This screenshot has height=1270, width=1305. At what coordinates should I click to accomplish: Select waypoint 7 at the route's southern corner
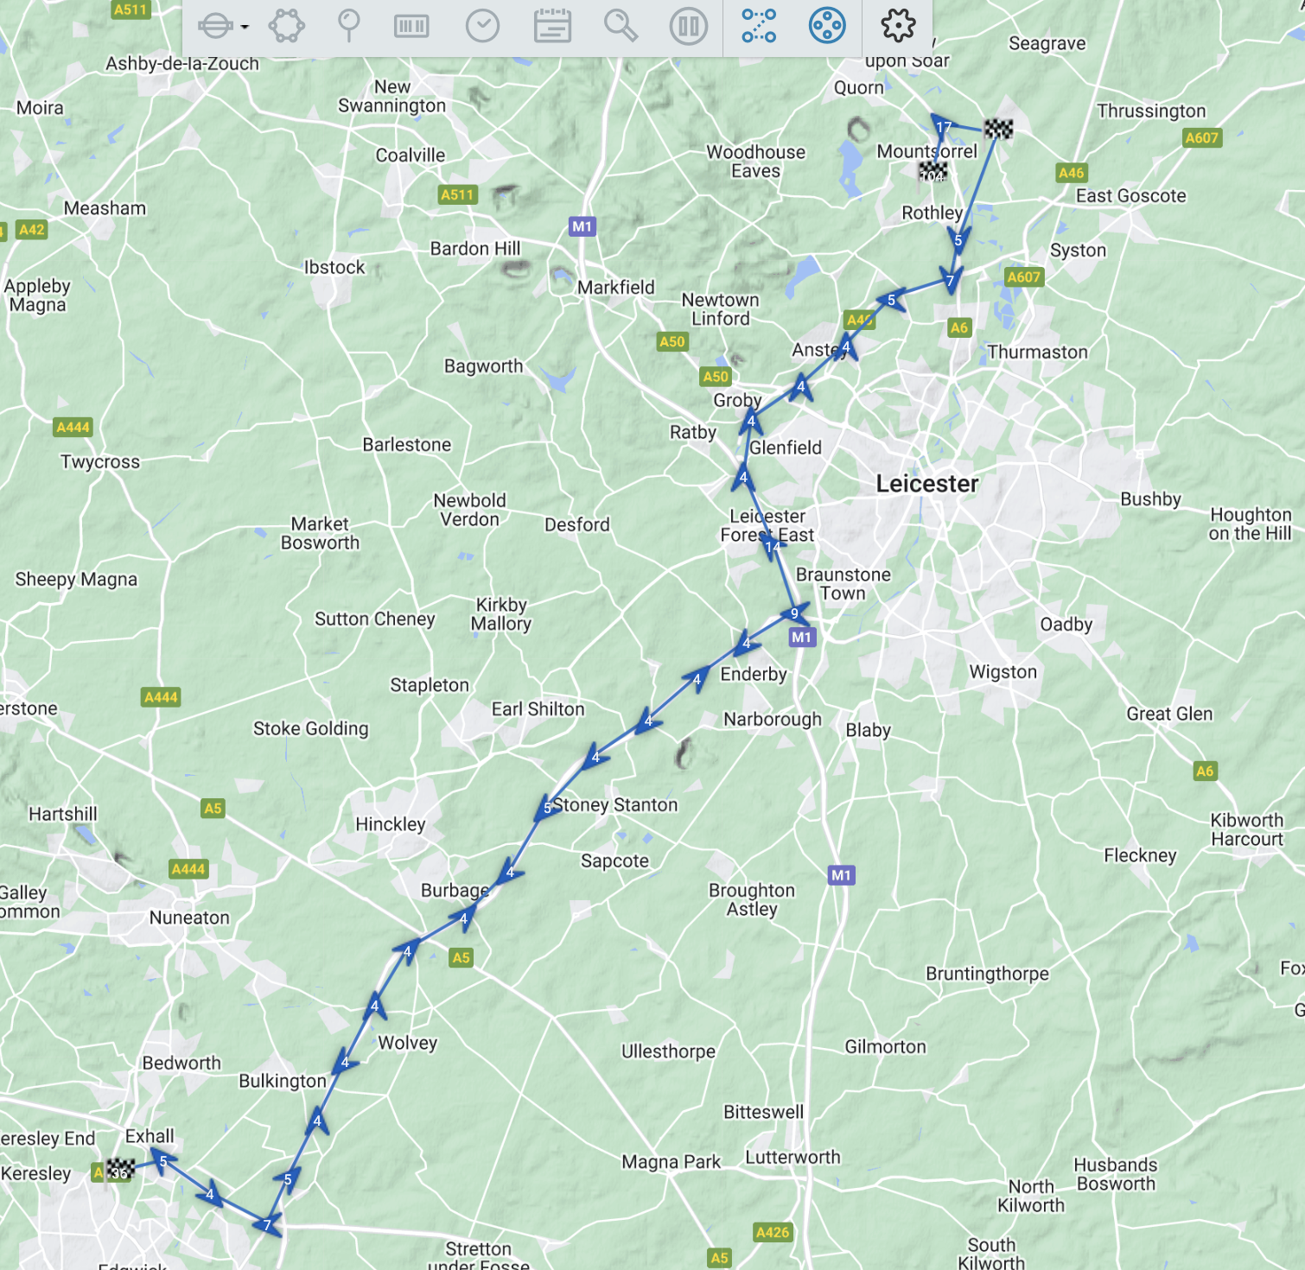pos(268,1225)
